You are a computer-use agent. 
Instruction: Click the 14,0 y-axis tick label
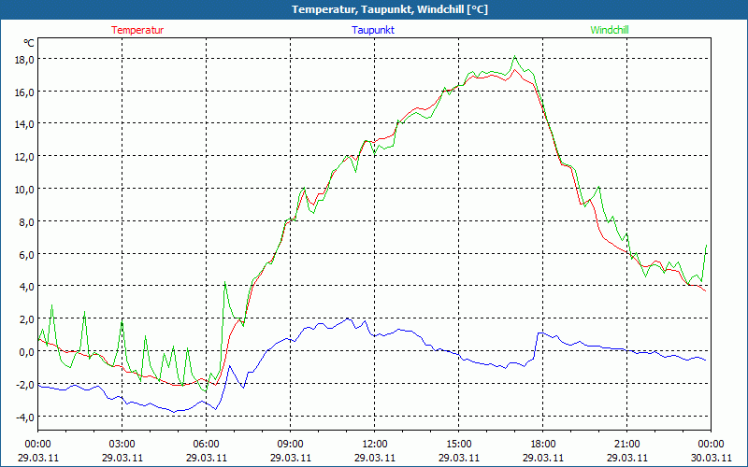[x=23, y=124]
